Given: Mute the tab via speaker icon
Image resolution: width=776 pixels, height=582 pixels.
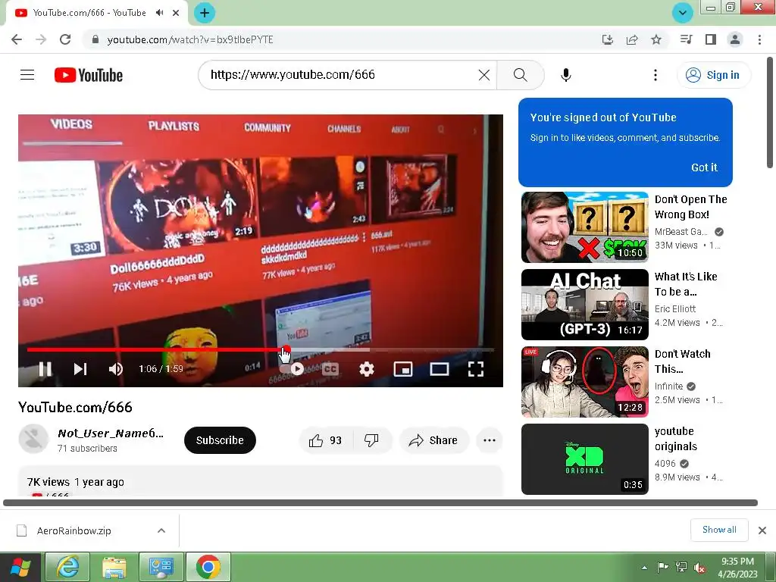Looking at the screenshot, I should point(159,13).
